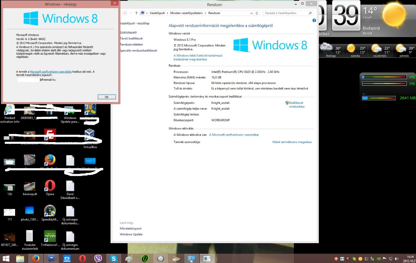Launch the FileZilla desktop shortcut

pyautogui.click(x=50, y=135)
